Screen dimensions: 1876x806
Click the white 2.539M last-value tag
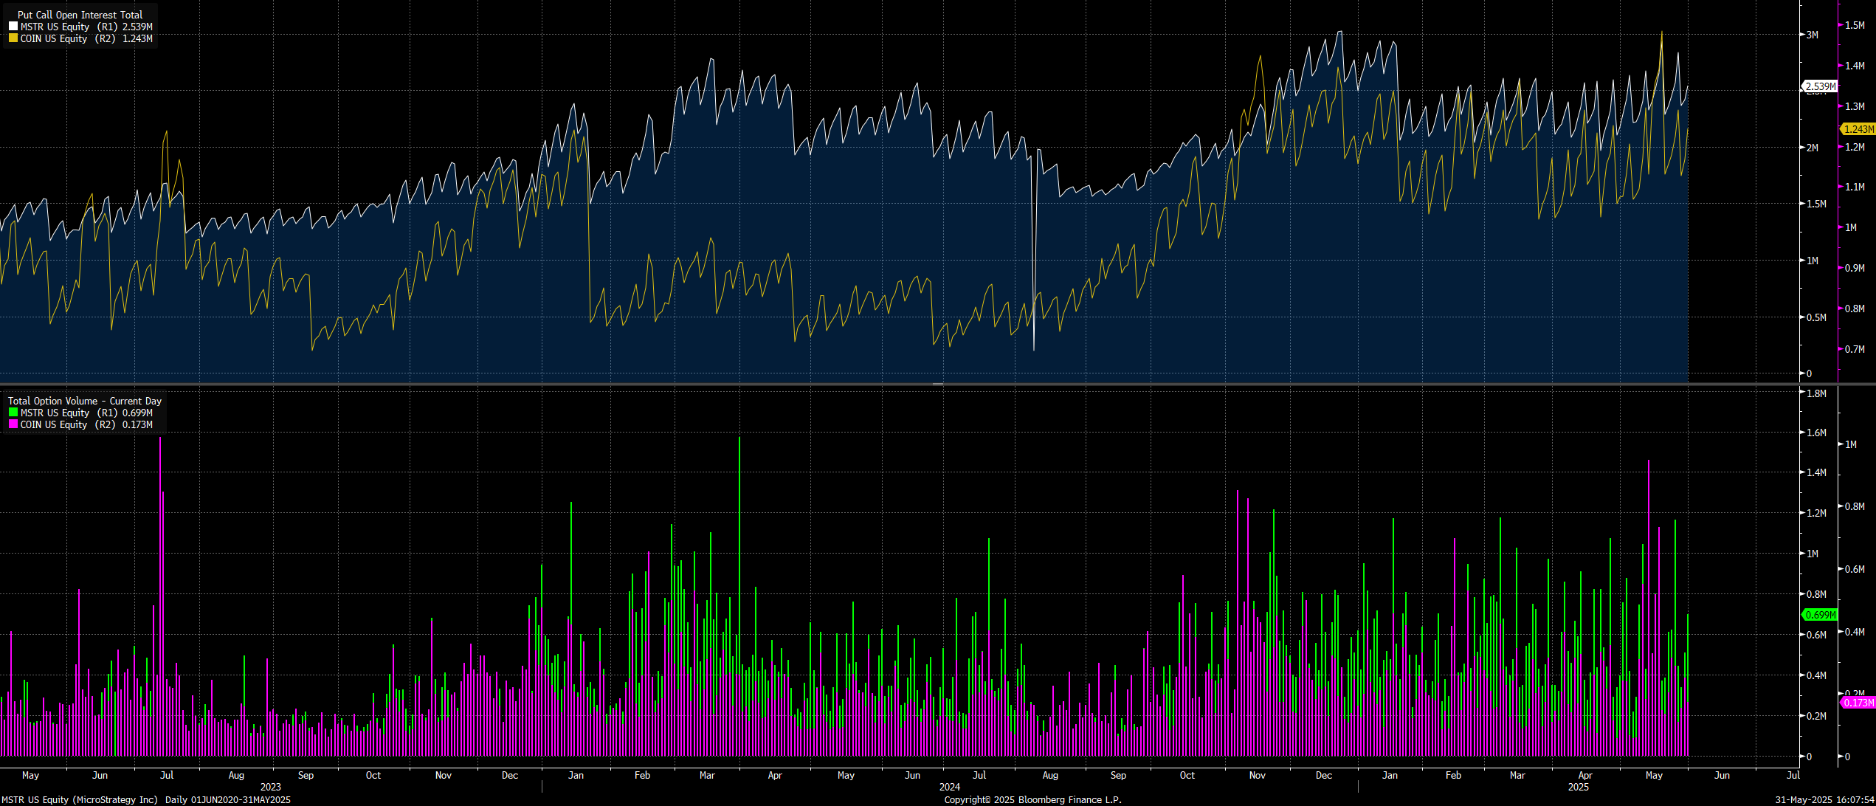click(1820, 86)
